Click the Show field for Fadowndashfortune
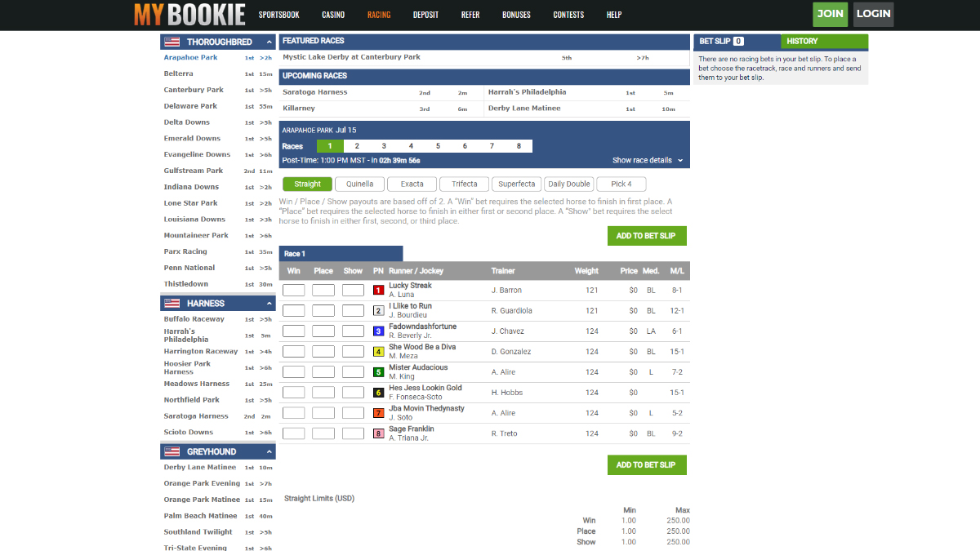Viewport: 980px width, 551px height. pyautogui.click(x=353, y=331)
